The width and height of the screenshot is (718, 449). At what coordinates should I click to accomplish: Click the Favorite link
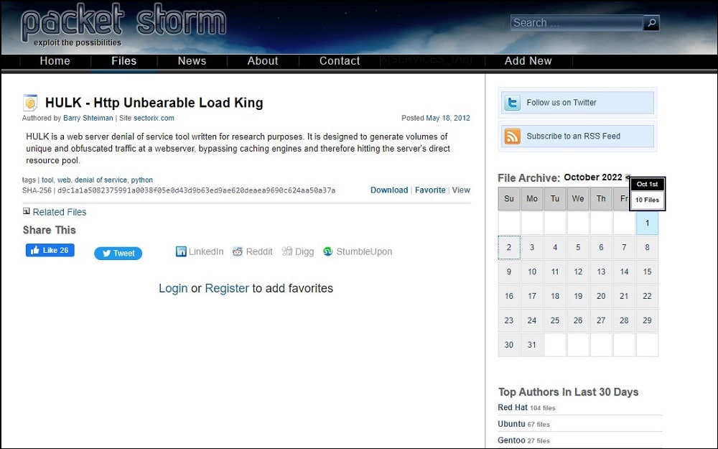coord(430,190)
